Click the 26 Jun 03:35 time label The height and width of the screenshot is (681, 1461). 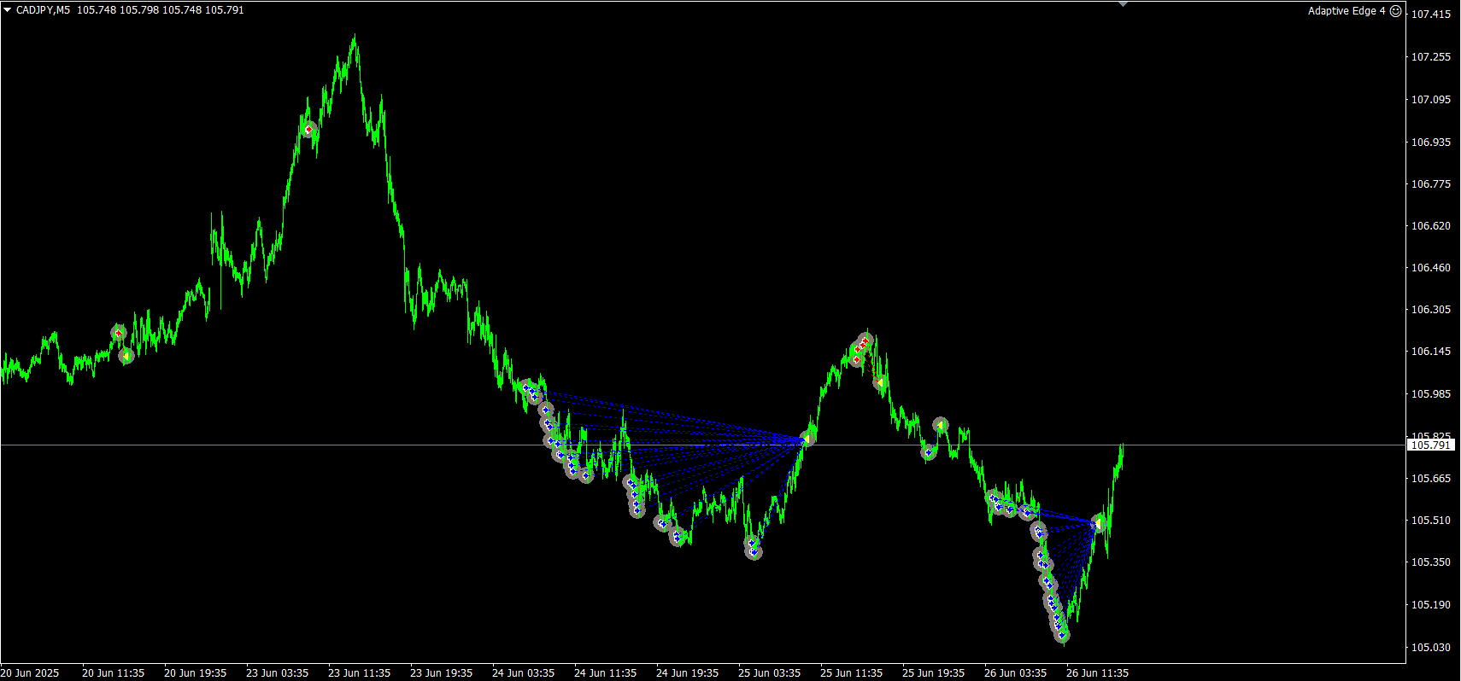[x=1015, y=673]
